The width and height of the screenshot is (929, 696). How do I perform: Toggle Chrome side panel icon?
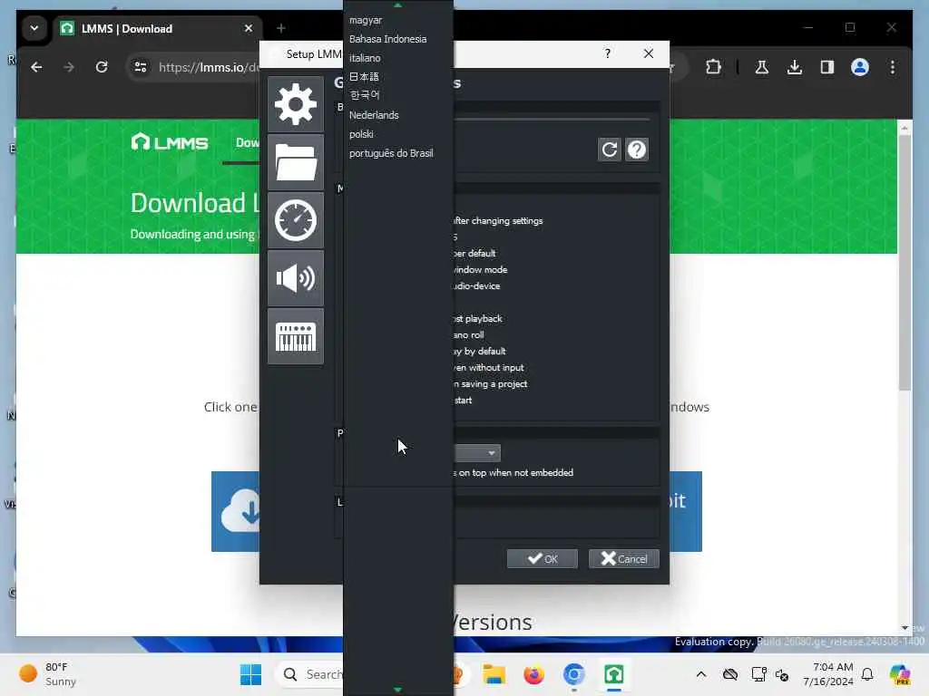[x=827, y=67]
